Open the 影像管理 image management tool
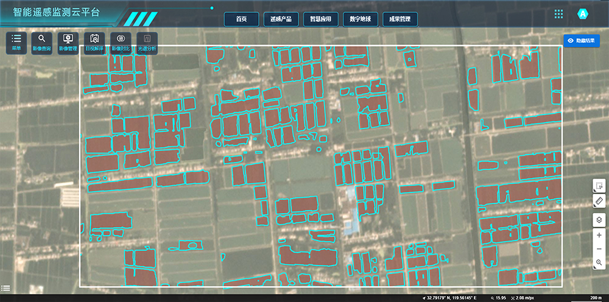609x302 pixels. [68, 42]
